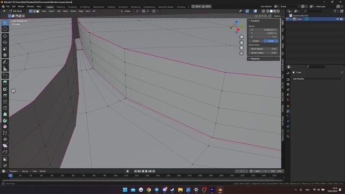This screenshot has width=345, height=194.
Task: Collapse the Transform panel
Action: click(x=249, y=20)
